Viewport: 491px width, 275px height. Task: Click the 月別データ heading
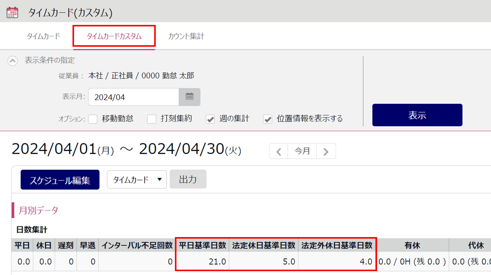click(x=39, y=210)
